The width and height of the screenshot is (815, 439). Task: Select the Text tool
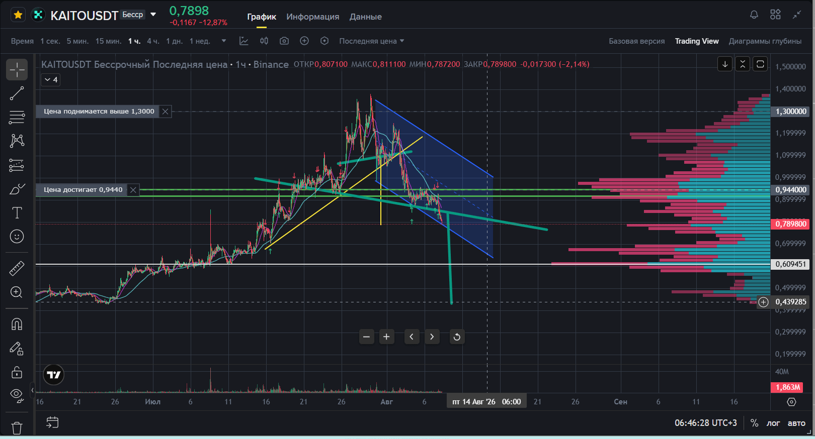pyautogui.click(x=17, y=213)
